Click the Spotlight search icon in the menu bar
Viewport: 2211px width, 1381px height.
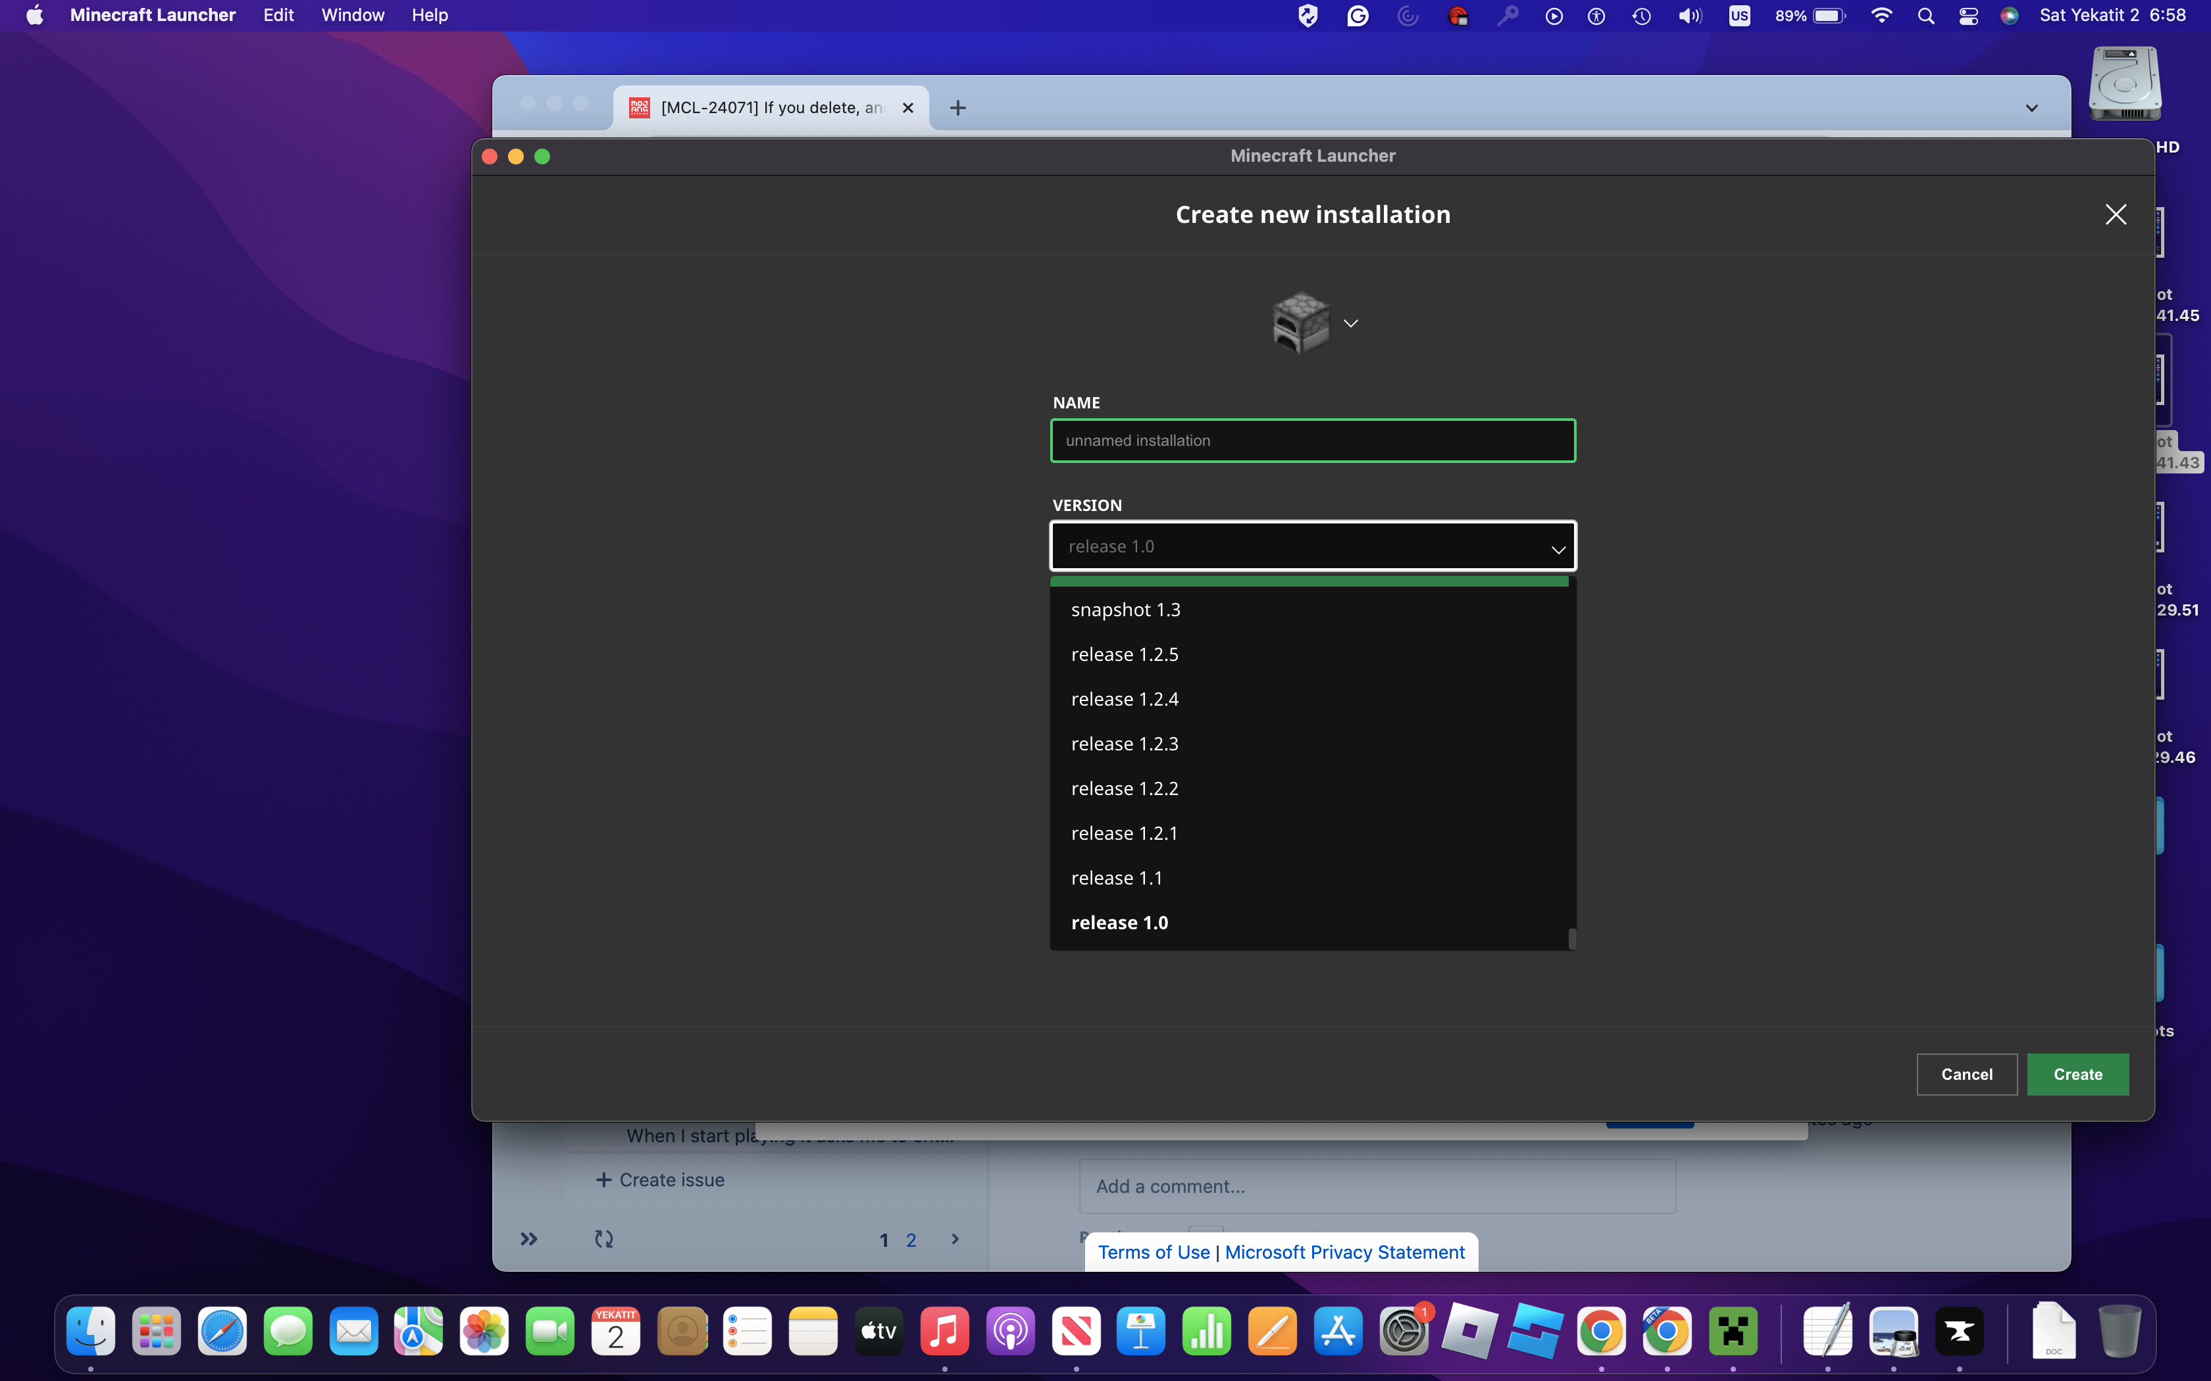coord(1925,16)
